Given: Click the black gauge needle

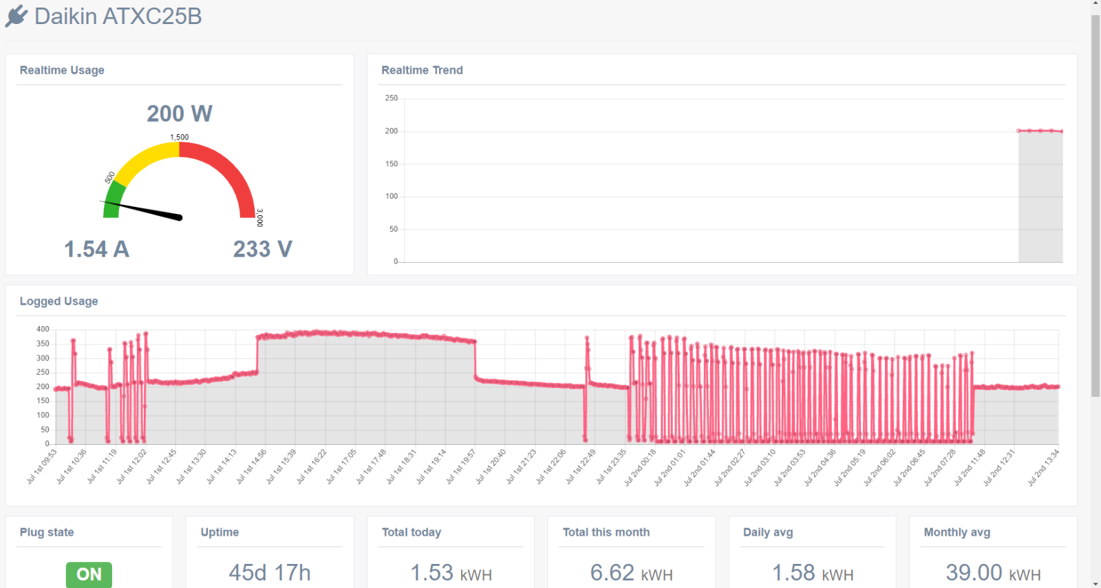Looking at the screenshot, I should (142, 209).
